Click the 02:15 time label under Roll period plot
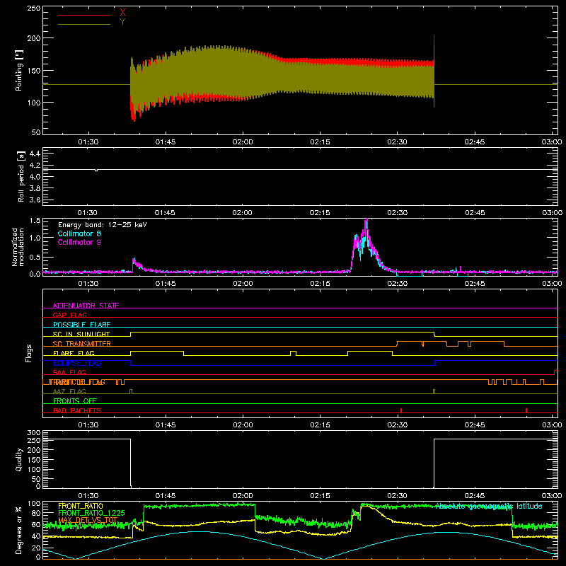566x566 pixels. click(320, 213)
